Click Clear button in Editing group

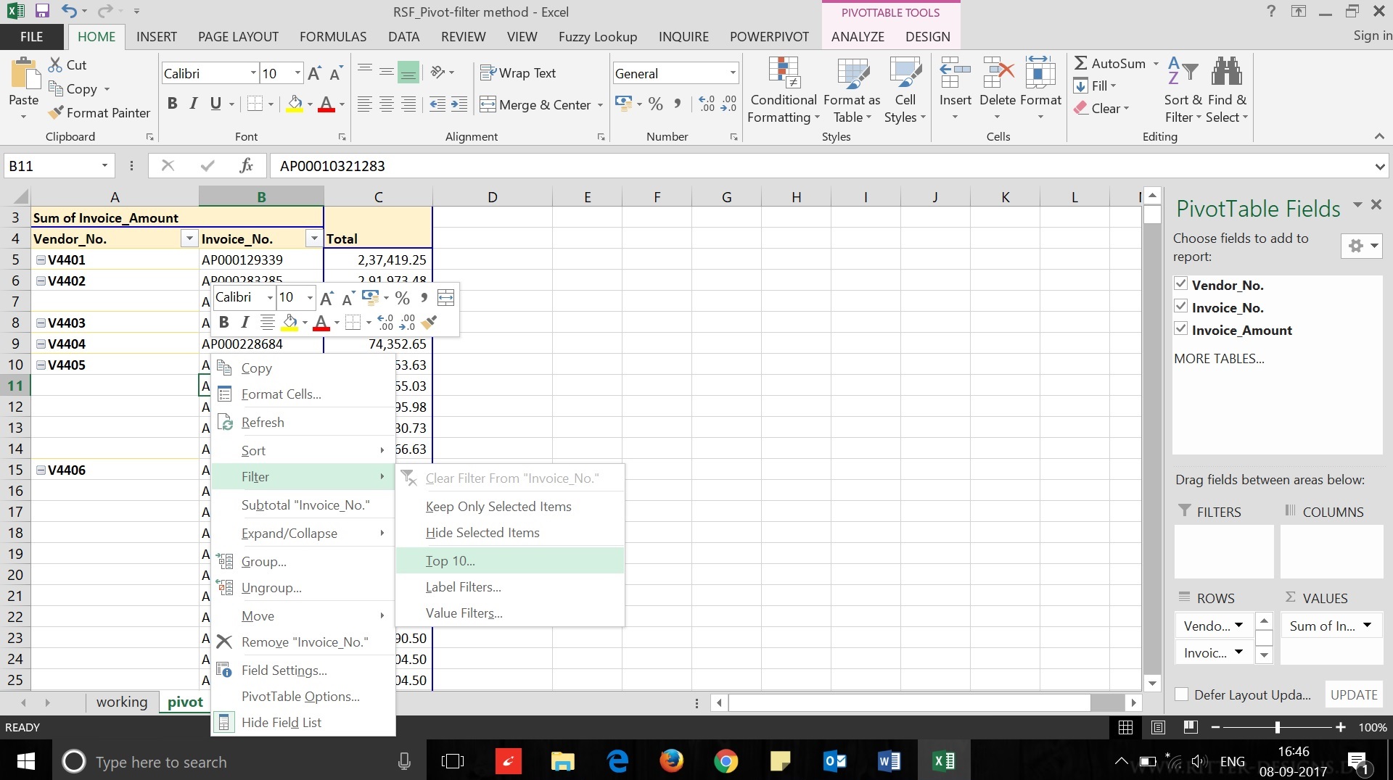coord(1101,109)
